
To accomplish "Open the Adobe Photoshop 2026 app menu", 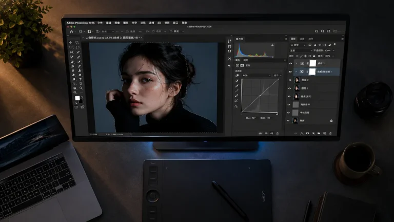I will 81,23.
